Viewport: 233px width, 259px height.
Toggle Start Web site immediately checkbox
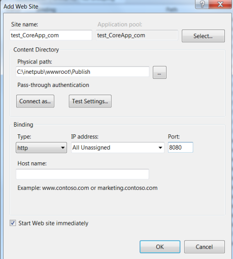pos(13,223)
